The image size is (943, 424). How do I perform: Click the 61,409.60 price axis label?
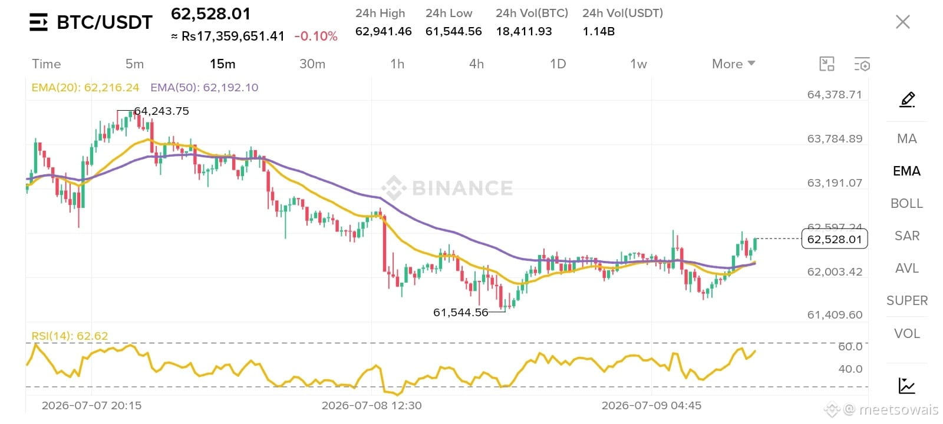(835, 314)
